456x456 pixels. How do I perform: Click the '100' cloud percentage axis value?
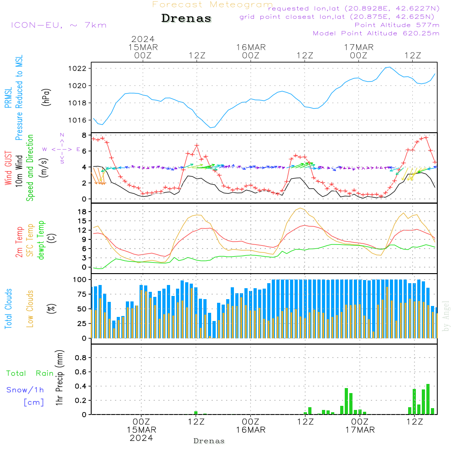click(x=80, y=280)
